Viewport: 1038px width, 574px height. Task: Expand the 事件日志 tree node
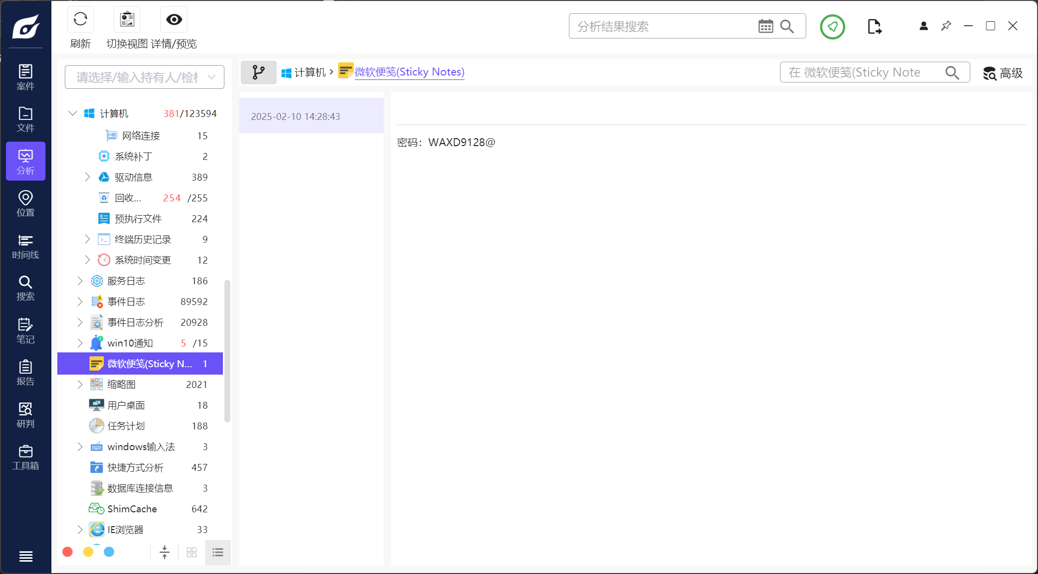[80, 302]
